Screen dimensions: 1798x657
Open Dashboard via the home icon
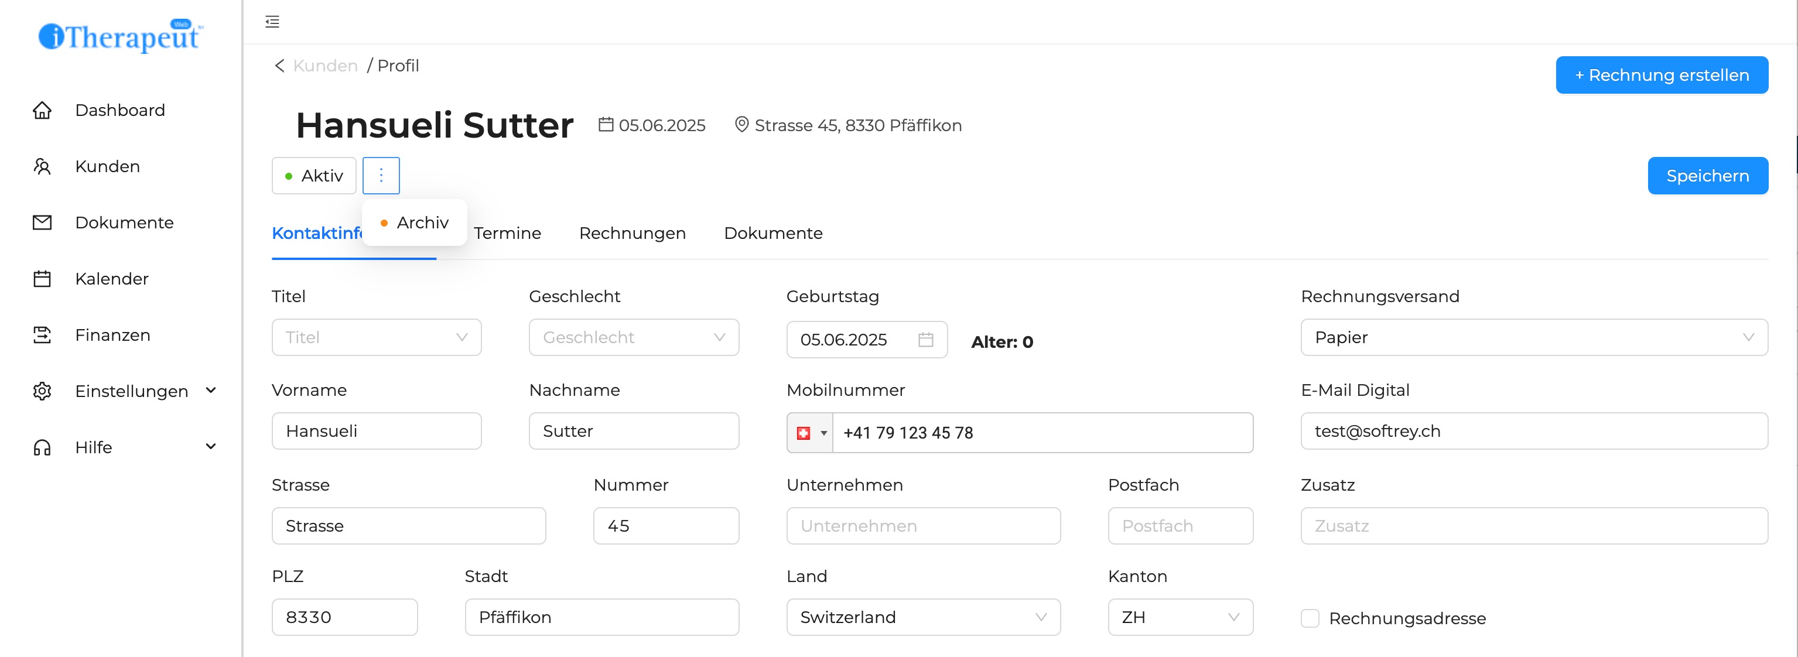tap(42, 110)
